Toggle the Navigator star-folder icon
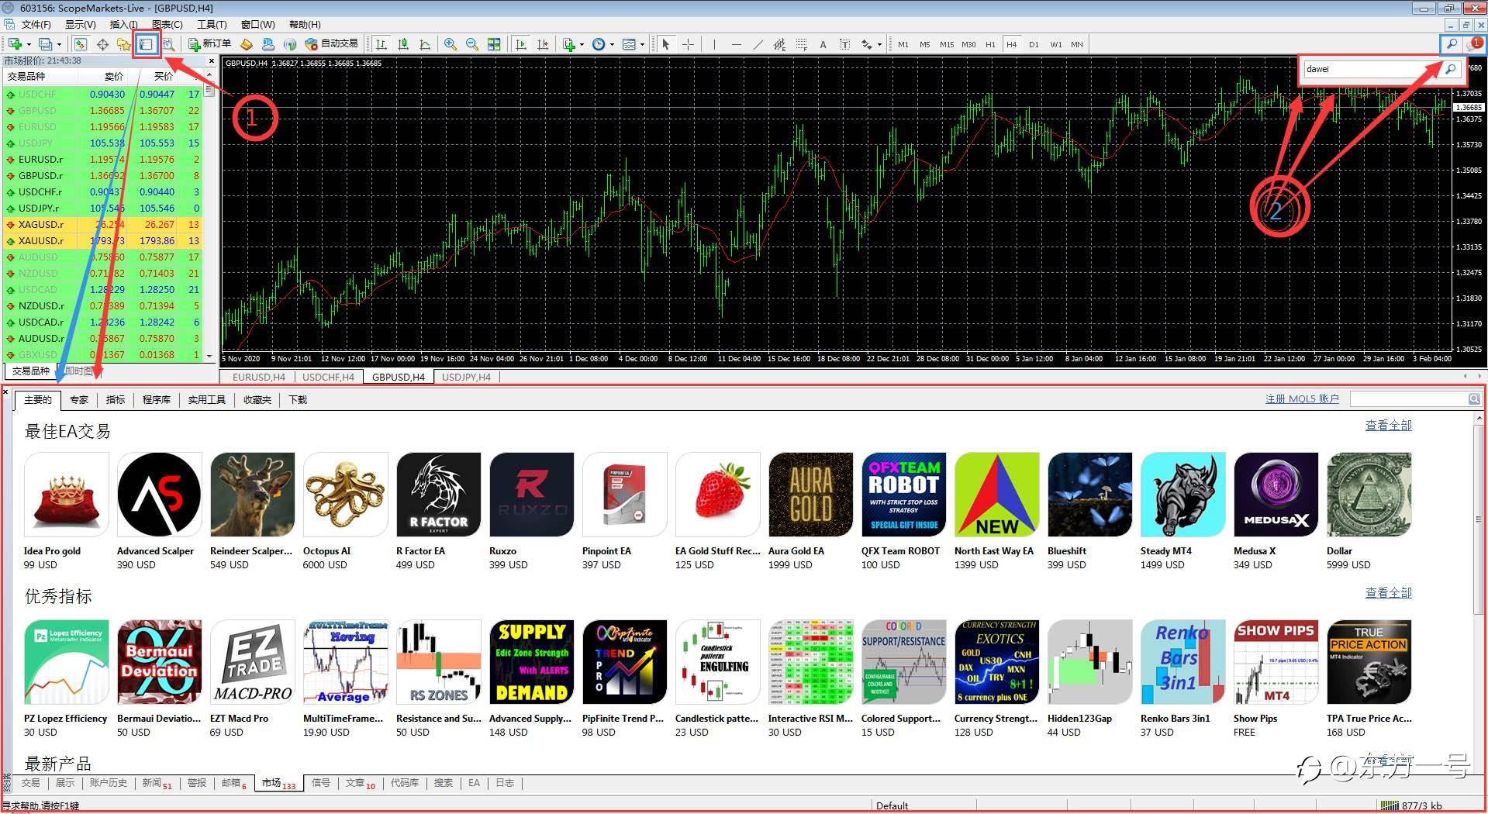Screen dimensions: 1488x814 [x=123, y=44]
